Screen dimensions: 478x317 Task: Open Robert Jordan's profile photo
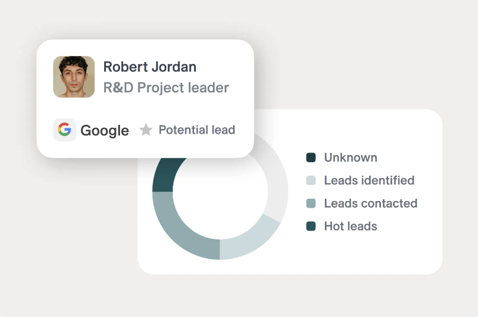click(74, 77)
